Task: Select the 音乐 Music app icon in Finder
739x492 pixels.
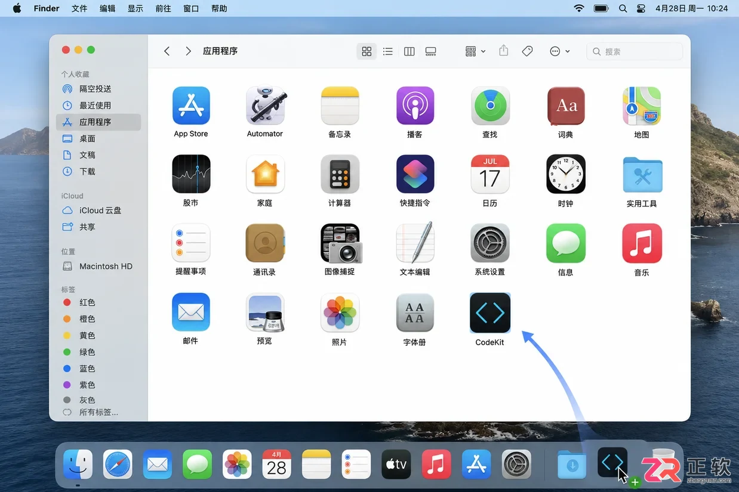Action: pyautogui.click(x=642, y=243)
